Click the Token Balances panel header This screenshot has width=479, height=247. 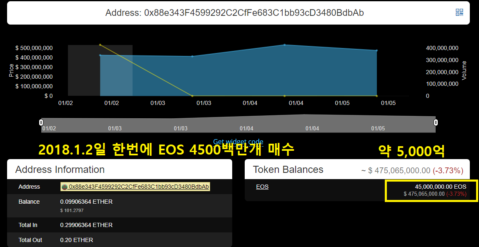pos(287,170)
